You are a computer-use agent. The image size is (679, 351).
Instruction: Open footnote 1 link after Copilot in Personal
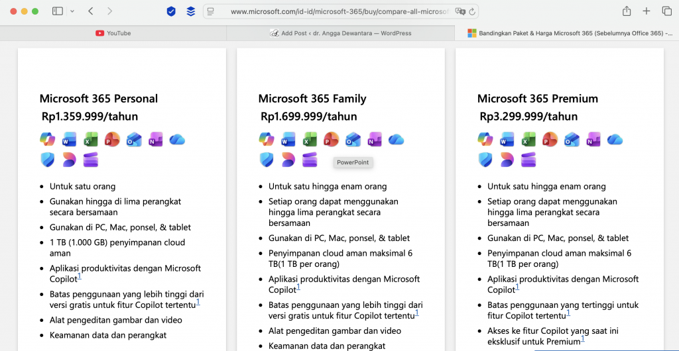tap(80, 277)
